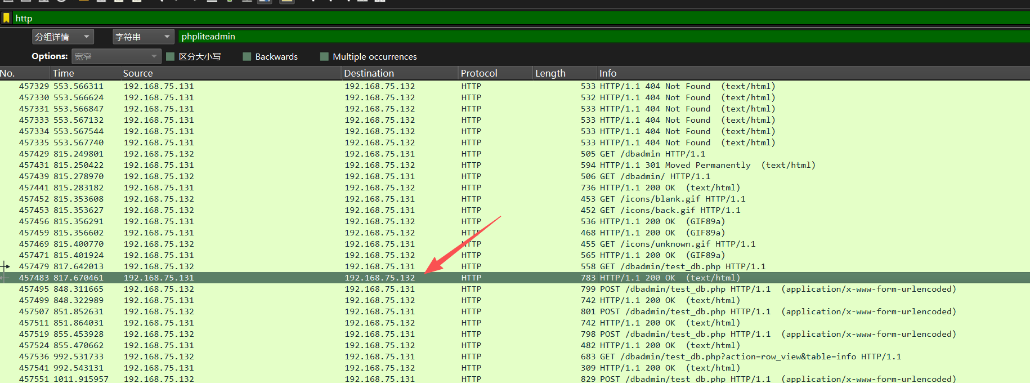Select packet 457479 GET /dbadmin/test_db.php

[x=515, y=266]
